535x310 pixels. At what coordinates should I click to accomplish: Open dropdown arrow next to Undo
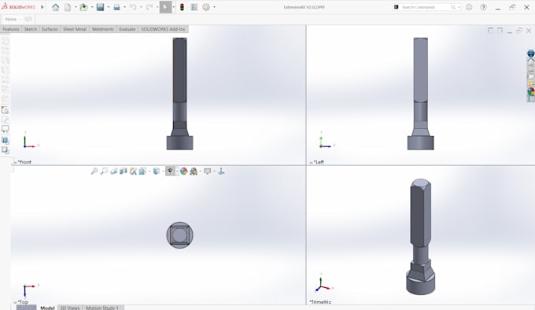[x=141, y=7]
